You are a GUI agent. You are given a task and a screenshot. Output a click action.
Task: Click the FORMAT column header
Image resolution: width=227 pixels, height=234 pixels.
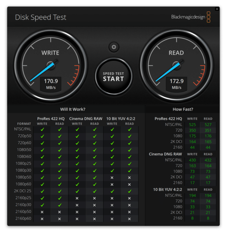click(24, 124)
